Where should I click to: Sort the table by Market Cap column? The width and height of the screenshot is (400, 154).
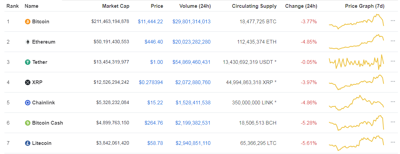click(x=116, y=6)
